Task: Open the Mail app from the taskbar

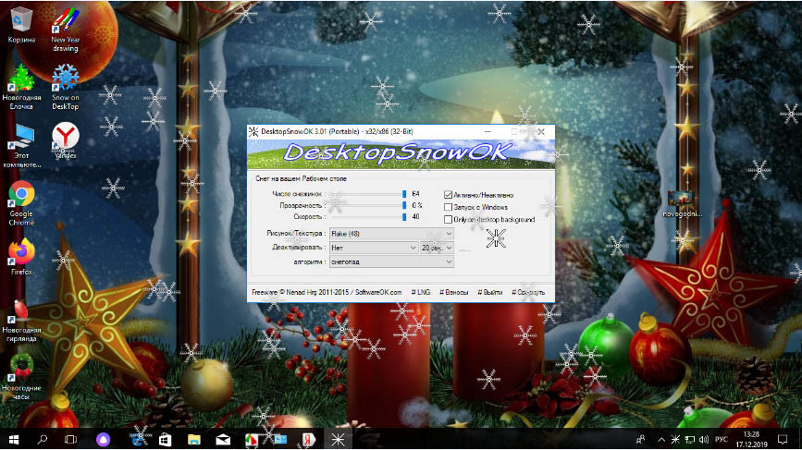Action: click(223, 439)
